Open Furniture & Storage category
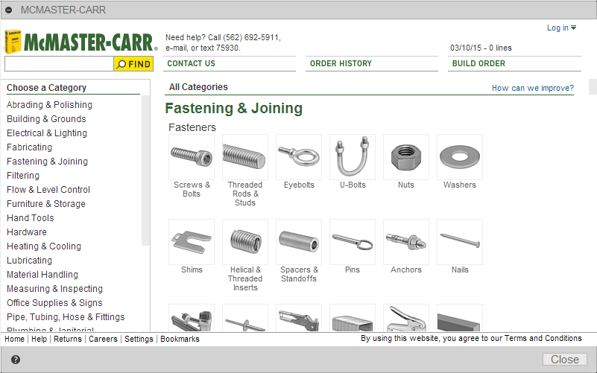 pos(46,204)
